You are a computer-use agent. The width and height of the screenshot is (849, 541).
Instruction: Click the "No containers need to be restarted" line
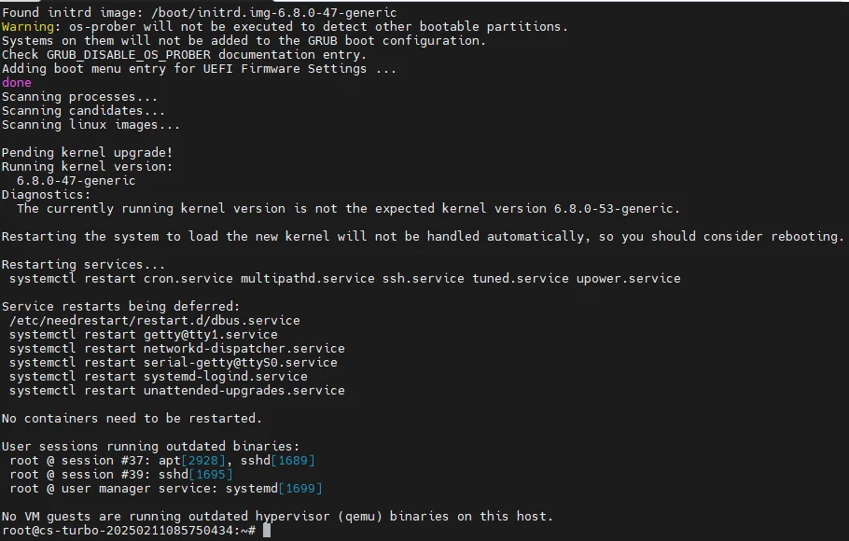[132, 418]
